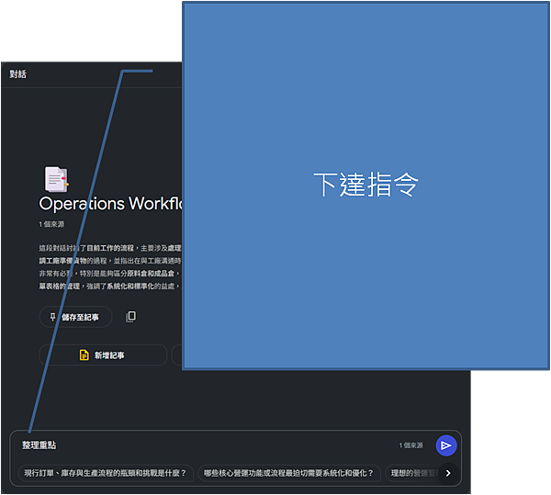The width and height of the screenshot is (551, 495).
Task: Open the 對話 panel header
Action: 18,74
